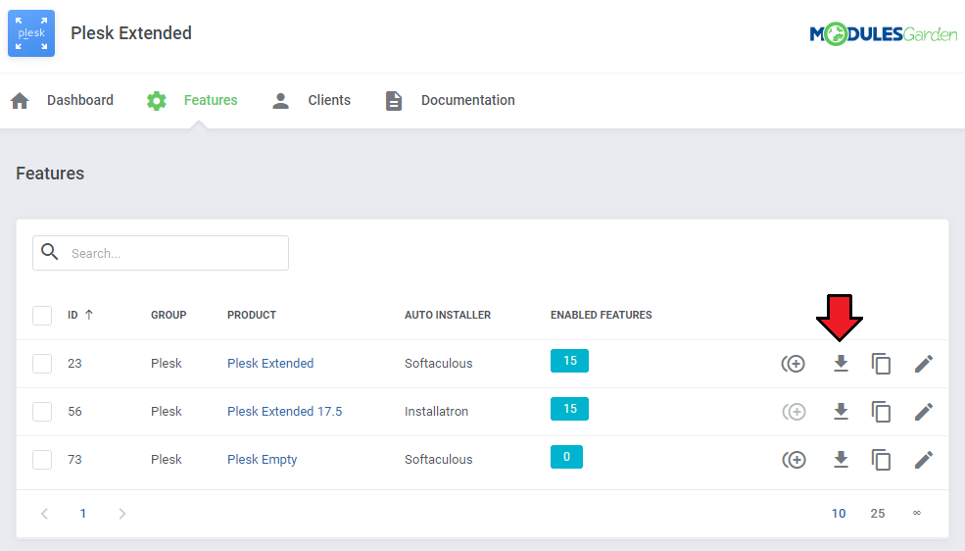Click the Softaculous cell in row 73
Viewport: 965px width, 551px height.
tap(438, 459)
